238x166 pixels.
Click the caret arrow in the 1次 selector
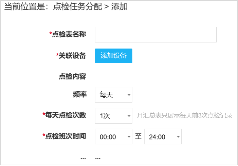tap(129, 116)
